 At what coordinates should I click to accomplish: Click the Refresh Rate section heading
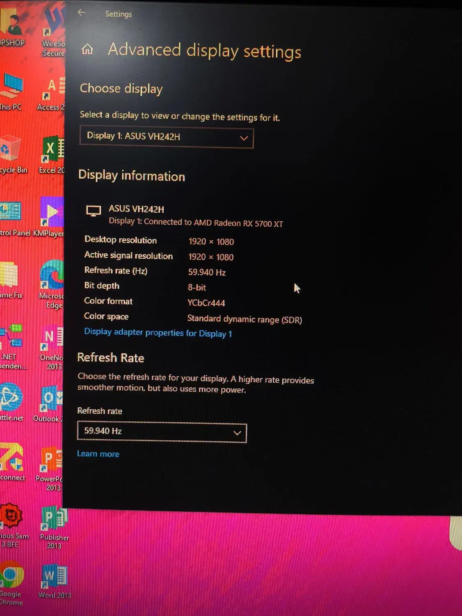pos(111,358)
